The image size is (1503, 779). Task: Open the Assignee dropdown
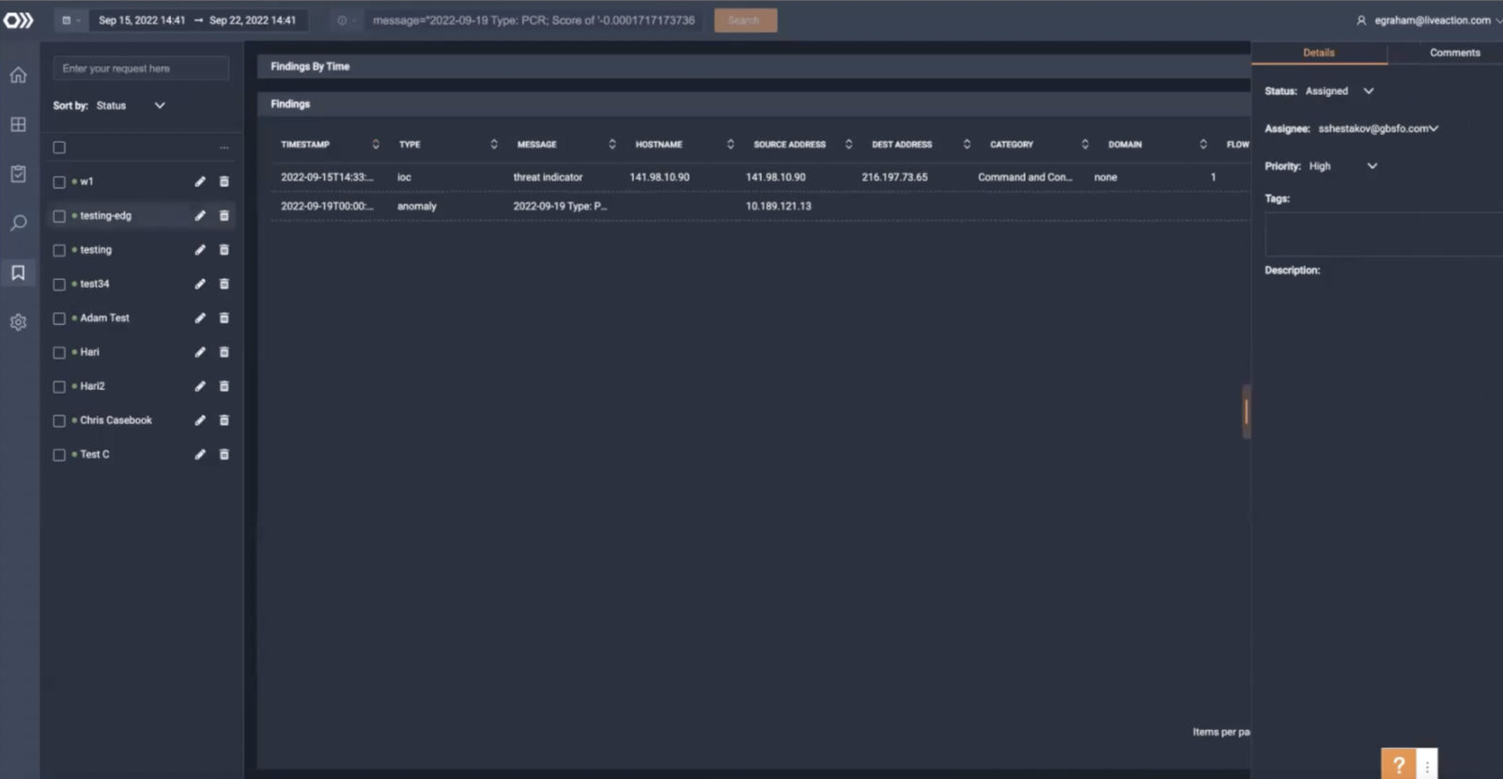[x=1378, y=129]
